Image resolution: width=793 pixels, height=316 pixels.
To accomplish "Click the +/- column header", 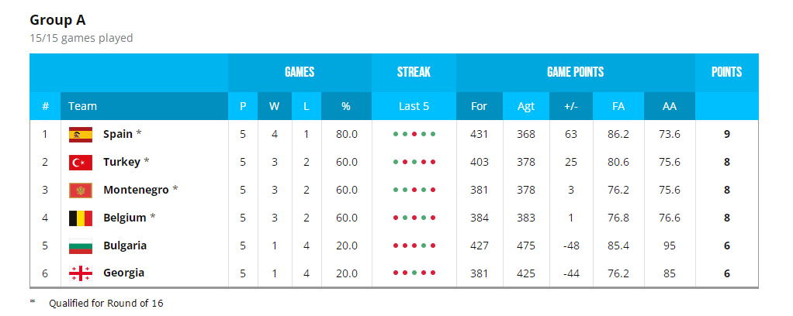I will pyautogui.click(x=571, y=106).
